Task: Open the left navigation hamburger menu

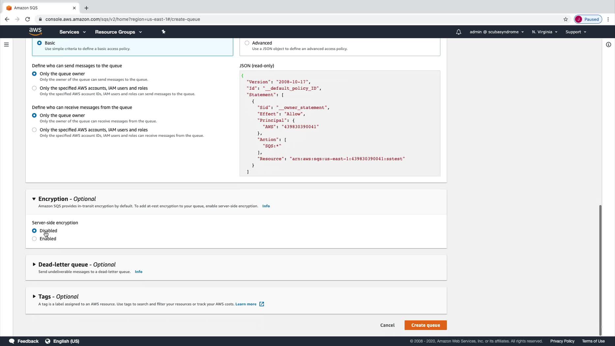Action: coord(6,44)
